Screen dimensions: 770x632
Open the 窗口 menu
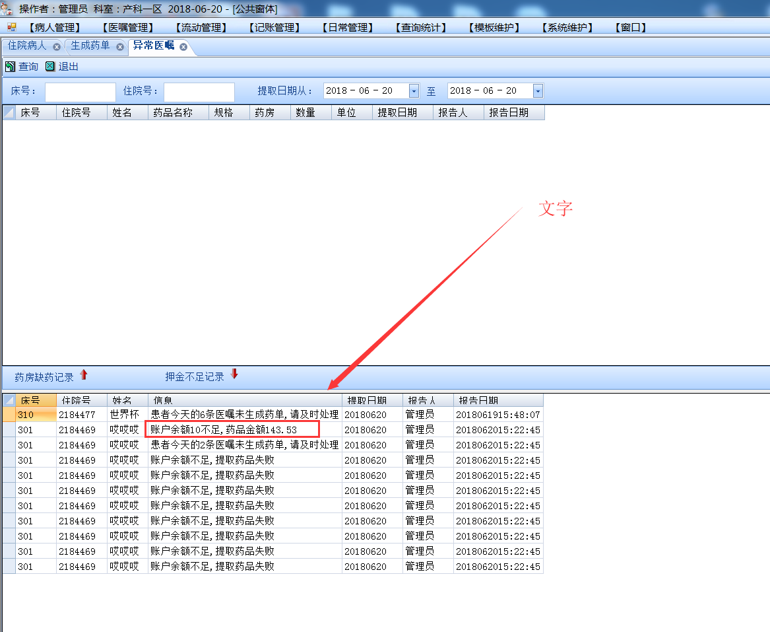click(631, 28)
